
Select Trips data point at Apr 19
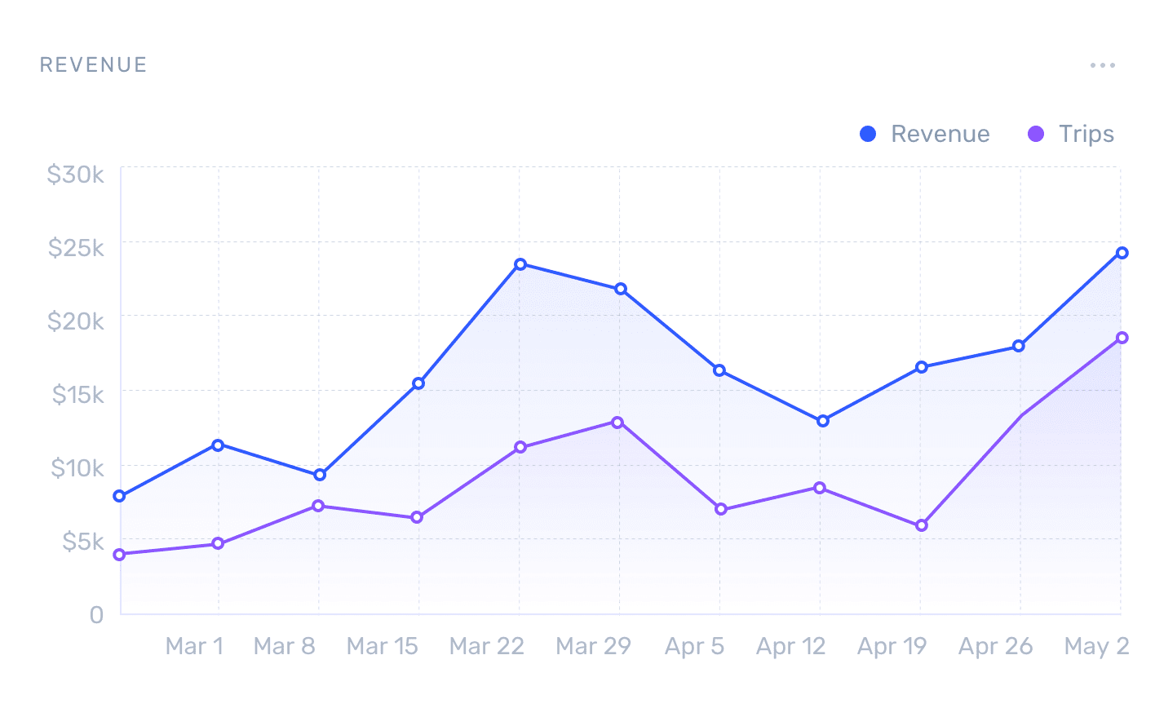[922, 525]
